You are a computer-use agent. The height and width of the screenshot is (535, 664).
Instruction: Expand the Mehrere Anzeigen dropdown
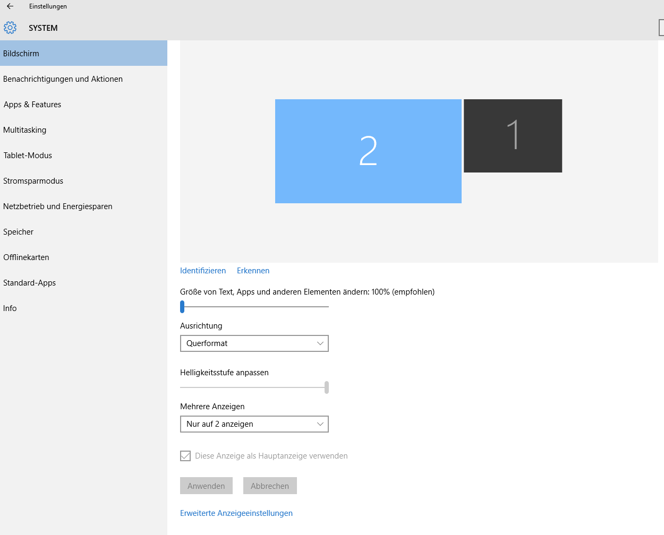click(x=254, y=424)
